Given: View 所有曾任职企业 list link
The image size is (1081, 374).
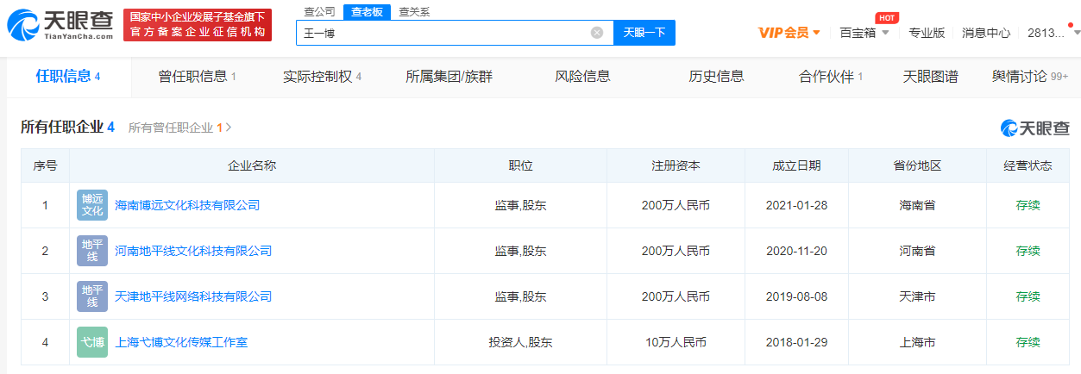Looking at the screenshot, I should tap(179, 128).
